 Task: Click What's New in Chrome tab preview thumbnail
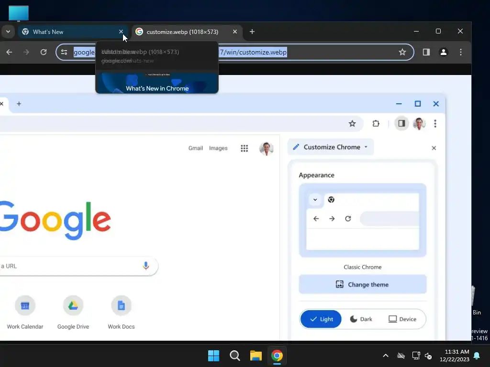[x=157, y=83]
